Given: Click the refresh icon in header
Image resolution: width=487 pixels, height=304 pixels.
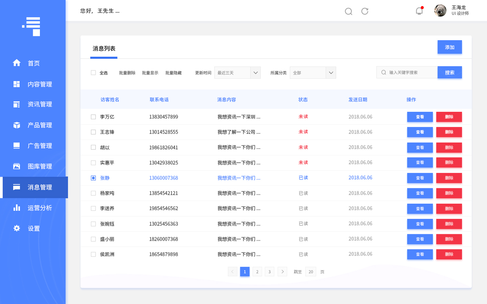Looking at the screenshot, I should pyautogui.click(x=365, y=11).
